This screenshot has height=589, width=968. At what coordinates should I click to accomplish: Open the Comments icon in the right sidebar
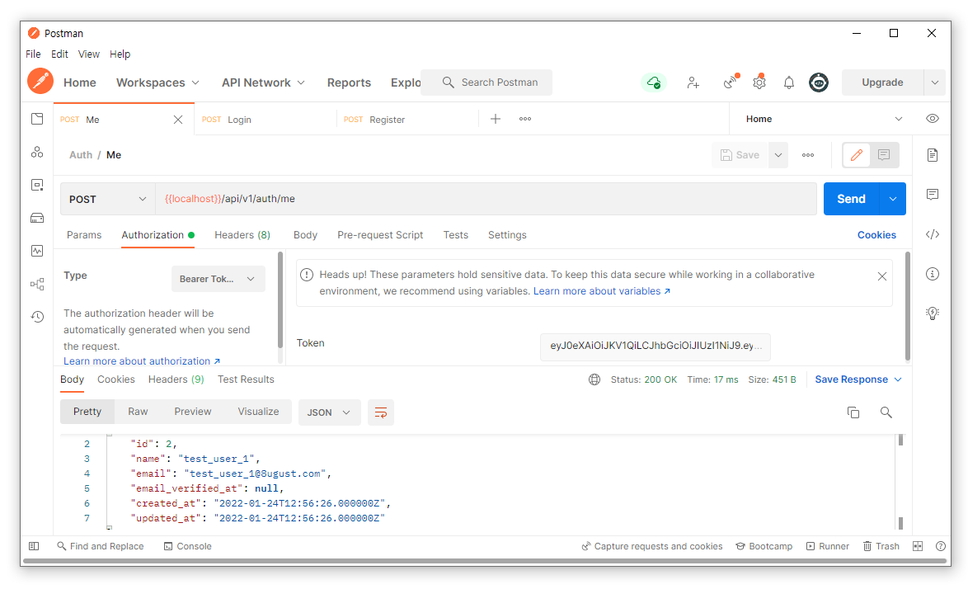click(x=933, y=195)
